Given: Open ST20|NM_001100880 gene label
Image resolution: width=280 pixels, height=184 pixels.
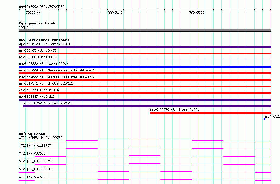Looking at the screenshot, I should coord(35,169).
